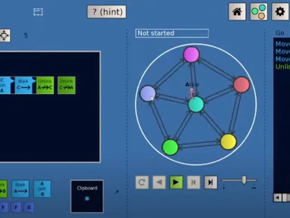
Task: Click the number 5 counter label
Action: (x=26, y=35)
